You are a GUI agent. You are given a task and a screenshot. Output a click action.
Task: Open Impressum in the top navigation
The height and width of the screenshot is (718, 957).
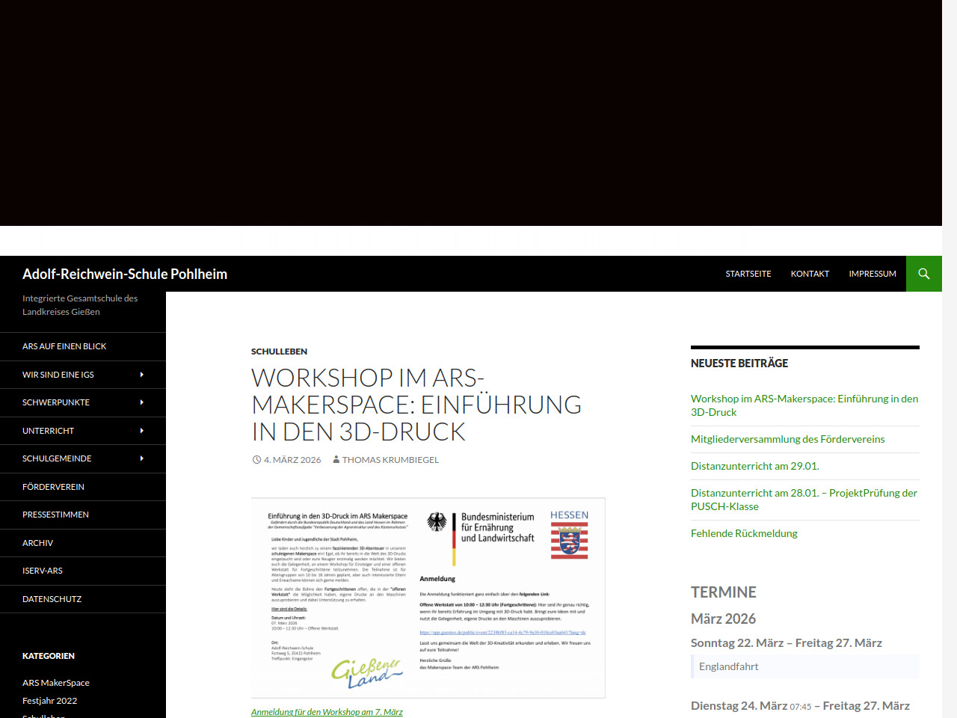pos(872,274)
